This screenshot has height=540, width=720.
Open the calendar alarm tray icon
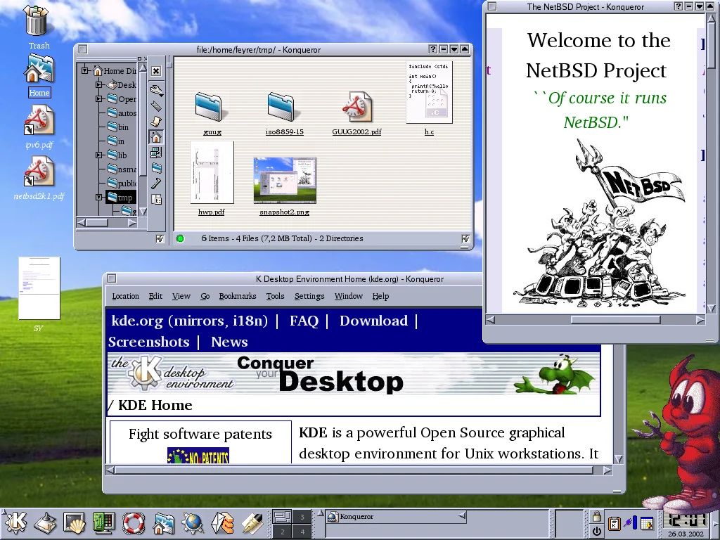(x=647, y=523)
